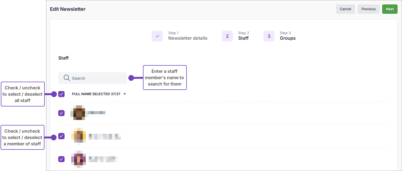Click the green Next button
The height and width of the screenshot is (171, 402).
coord(390,9)
